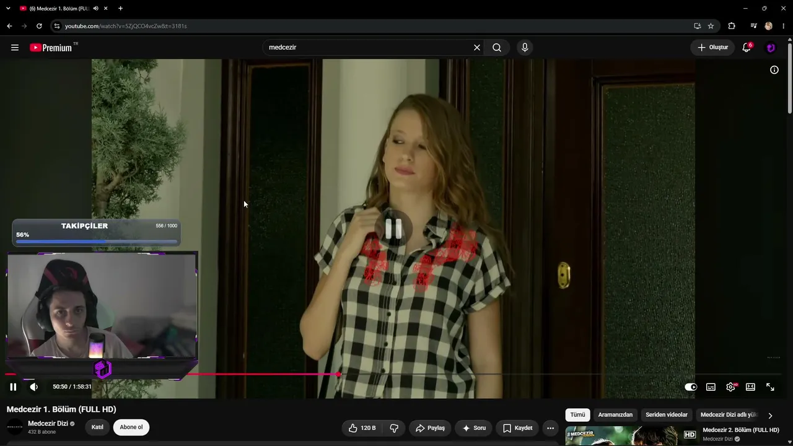Click the 432 B abone subscriber count

click(42, 432)
